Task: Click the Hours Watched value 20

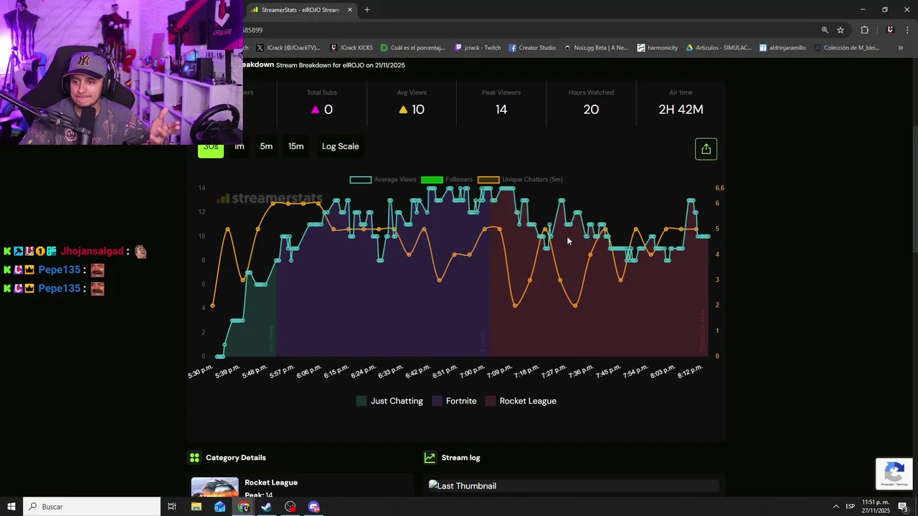Action: (x=591, y=110)
